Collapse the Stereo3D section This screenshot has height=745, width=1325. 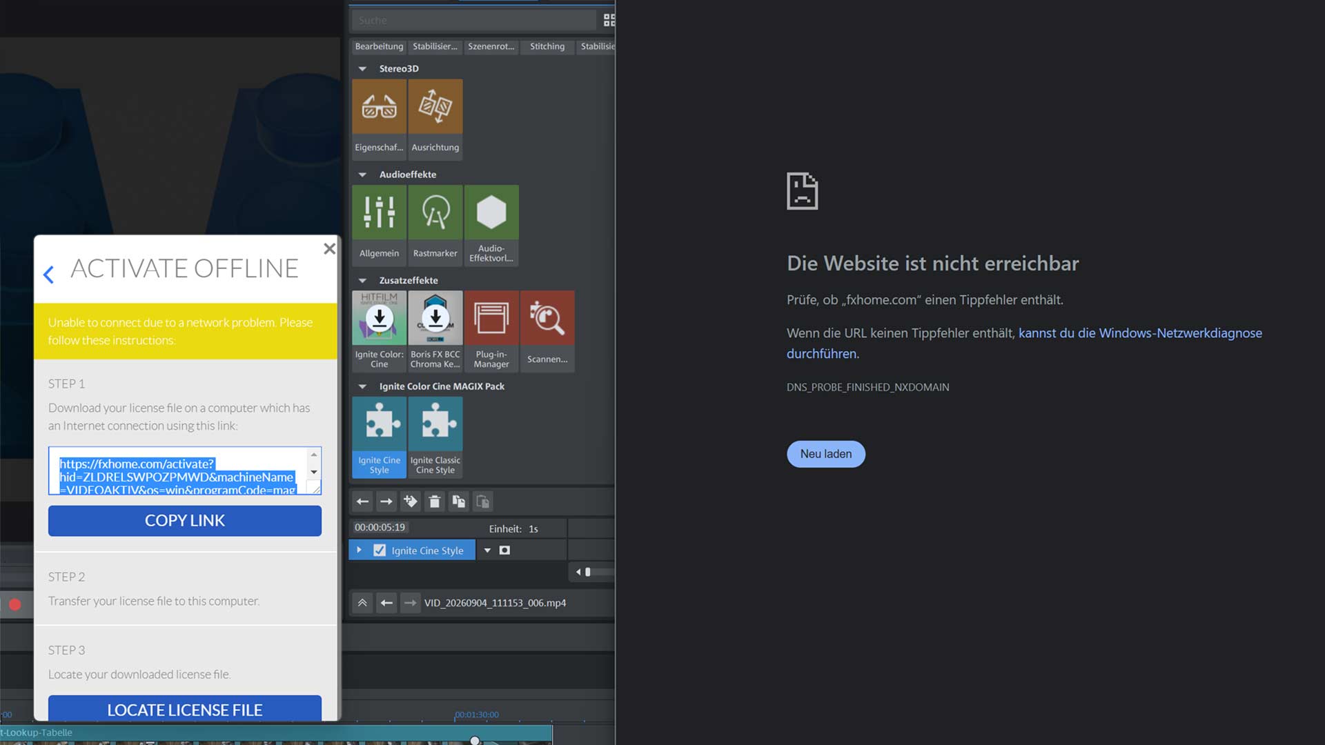click(x=362, y=69)
